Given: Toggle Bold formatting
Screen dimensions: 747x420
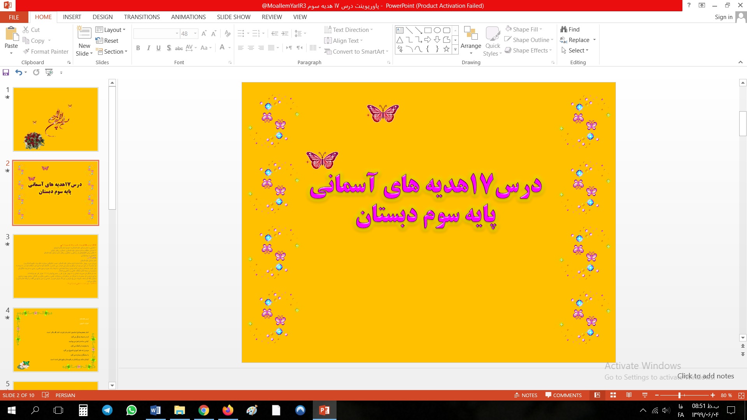Looking at the screenshot, I should point(138,48).
